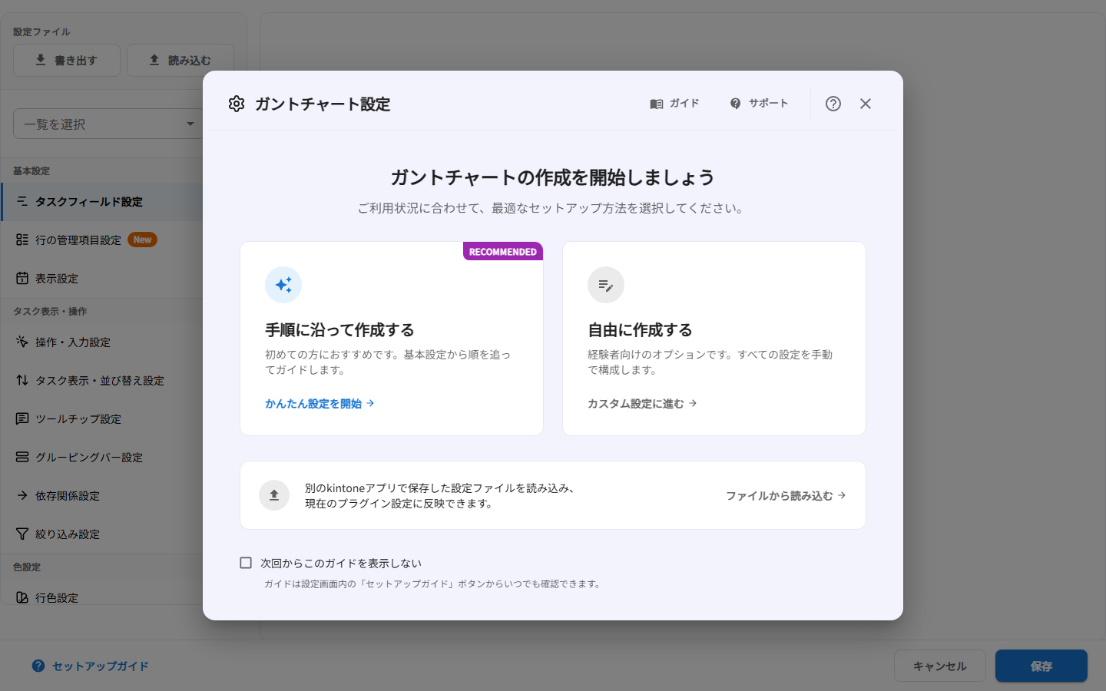Open 表示設定 in the sidebar
This screenshot has width=1106, height=691.
(102, 279)
